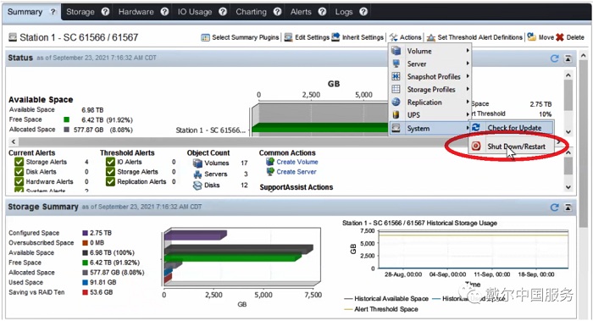Choose Shut Down/Restart from the System submenu

tap(512, 146)
